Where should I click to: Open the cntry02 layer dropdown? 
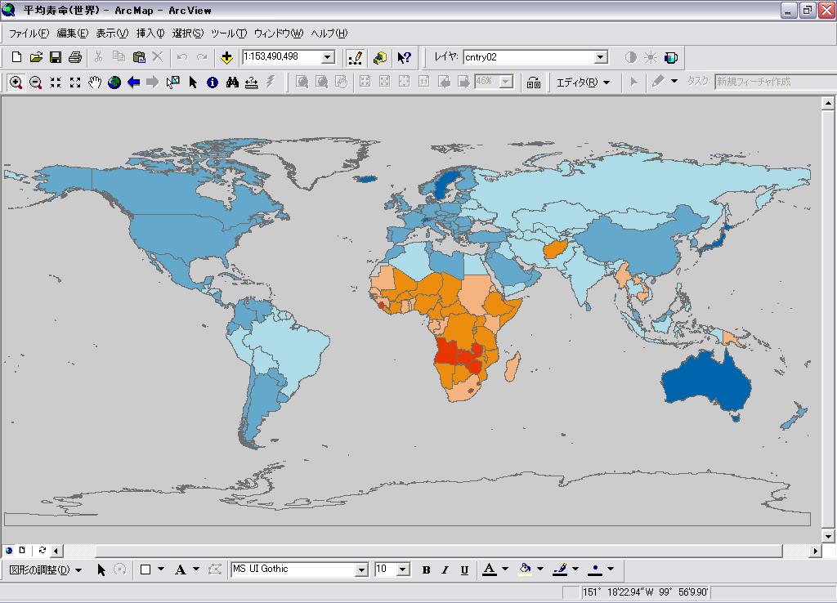pyautogui.click(x=601, y=57)
